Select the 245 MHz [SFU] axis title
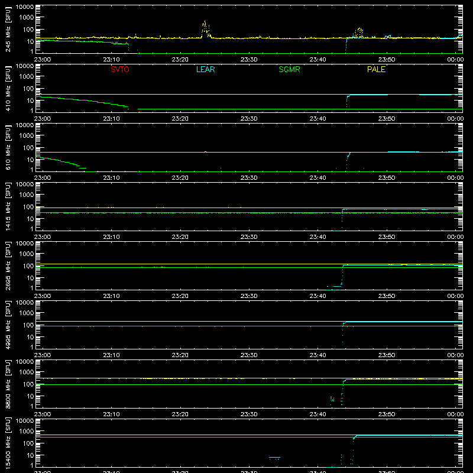This screenshot has width=473, height=473. (8, 29)
